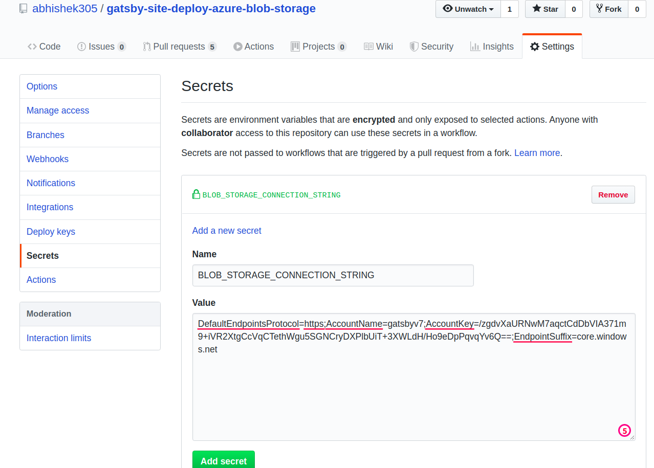Click the abhishek305 owner link

point(64,9)
